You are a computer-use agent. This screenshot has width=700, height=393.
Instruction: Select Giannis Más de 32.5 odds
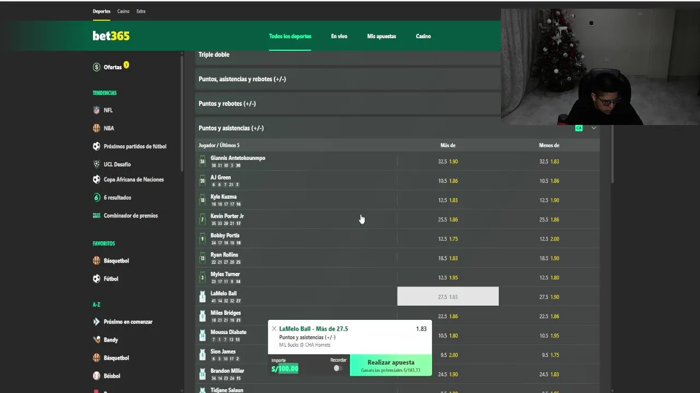pyautogui.click(x=448, y=162)
